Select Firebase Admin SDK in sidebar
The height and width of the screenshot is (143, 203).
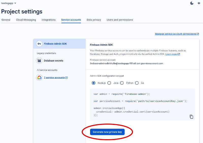coord(59,44)
